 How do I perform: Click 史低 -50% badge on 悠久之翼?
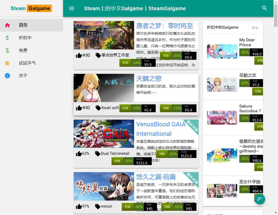pos(139,207)
